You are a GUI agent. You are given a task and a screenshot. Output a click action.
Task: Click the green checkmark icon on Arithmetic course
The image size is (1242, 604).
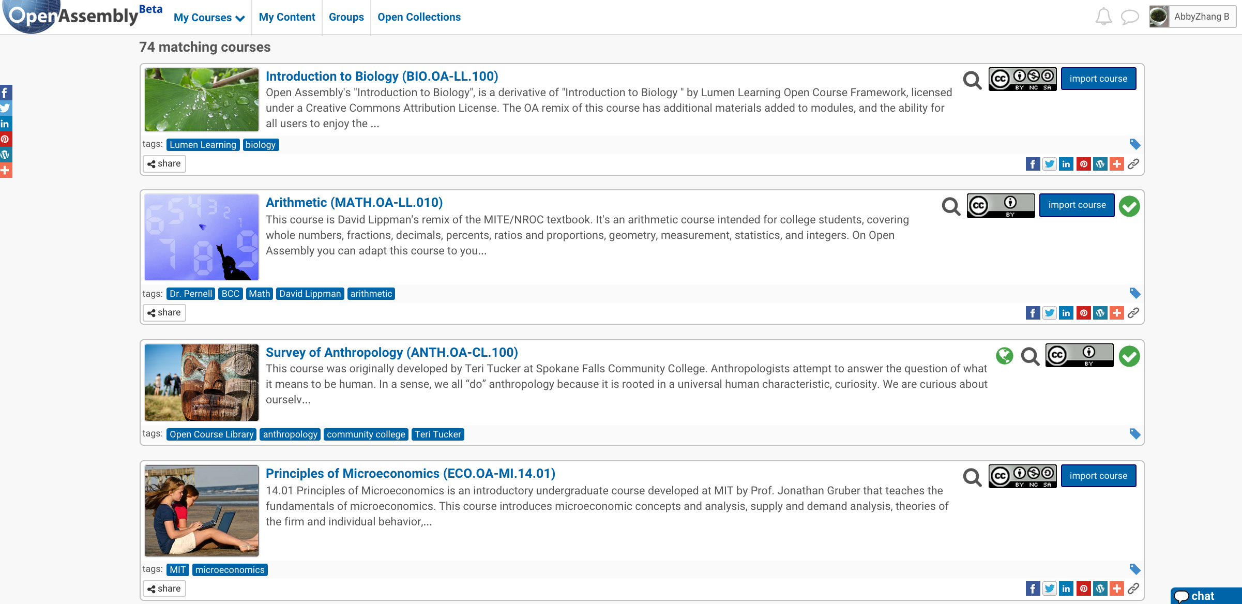click(x=1129, y=206)
